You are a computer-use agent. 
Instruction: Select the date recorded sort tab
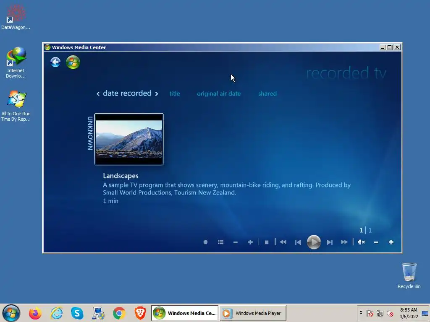click(127, 93)
